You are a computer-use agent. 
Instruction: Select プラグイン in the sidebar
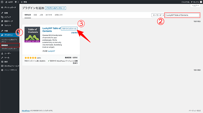10,35
